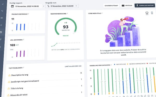Screen dimensions: 156x97
Task: Open the Title is te lang problem row
Action: [x=45, y=87]
